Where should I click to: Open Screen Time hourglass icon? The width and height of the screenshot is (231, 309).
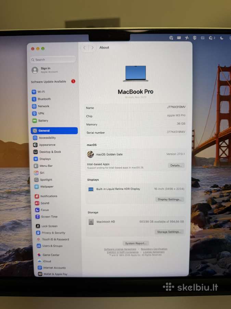pyautogui.click(x=38, y=217)
